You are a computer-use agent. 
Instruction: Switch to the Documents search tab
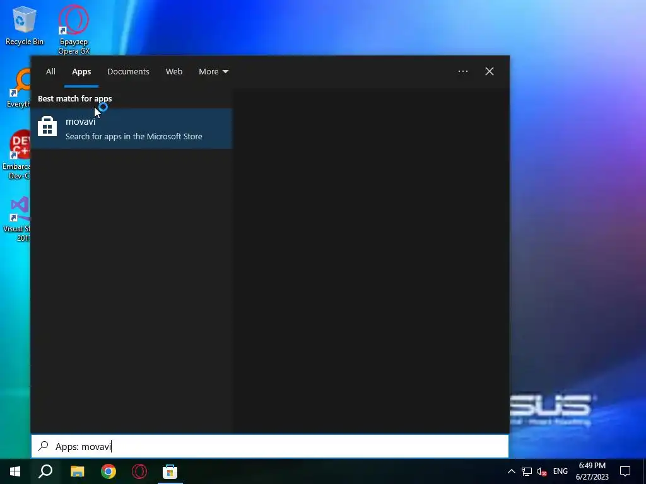[128, 72]
